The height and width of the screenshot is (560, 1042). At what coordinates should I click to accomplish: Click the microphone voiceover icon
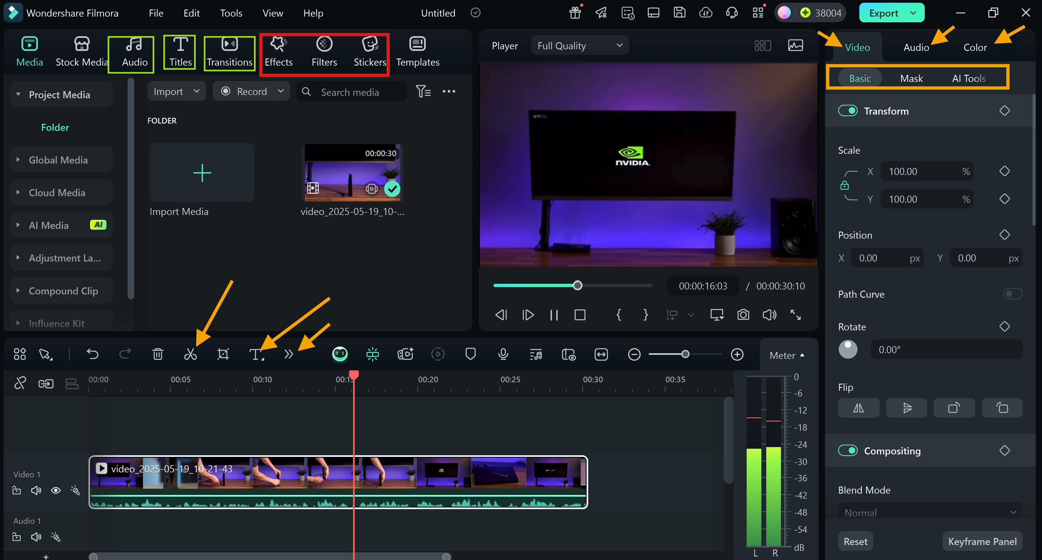(x=503, y=355)
